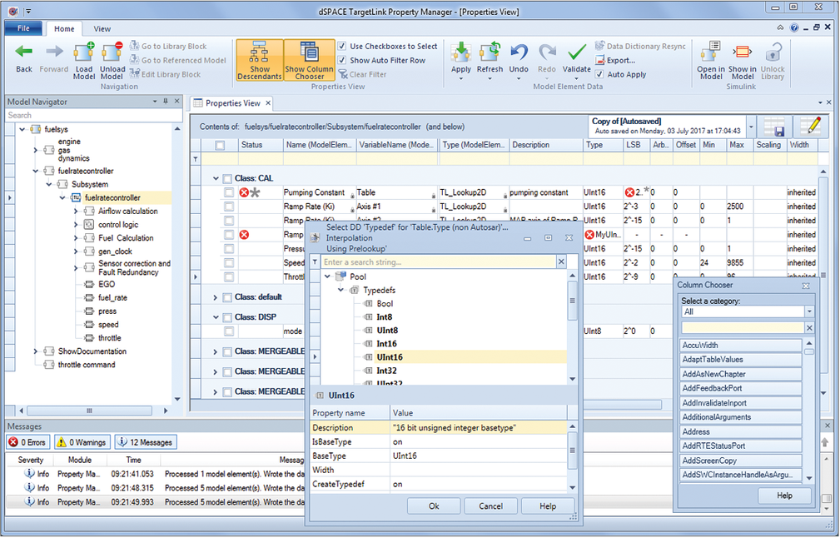This screenshot has width=840, height=538.
Task: Click the Back navigation arrow
Action: click(x=23, y=52)
